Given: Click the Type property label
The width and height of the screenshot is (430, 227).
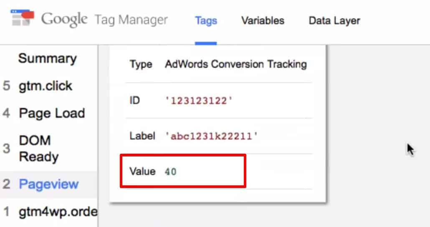Looking at the screenshot, I should pos(141,65).
